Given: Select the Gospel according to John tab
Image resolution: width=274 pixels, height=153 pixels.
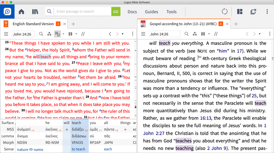Looking at the screenshot, I should (183, 24).
